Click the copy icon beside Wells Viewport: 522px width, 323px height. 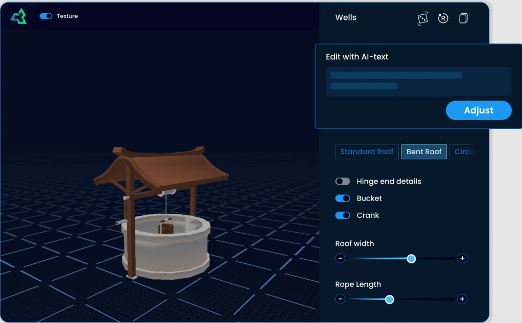click(x=463, y=18)
